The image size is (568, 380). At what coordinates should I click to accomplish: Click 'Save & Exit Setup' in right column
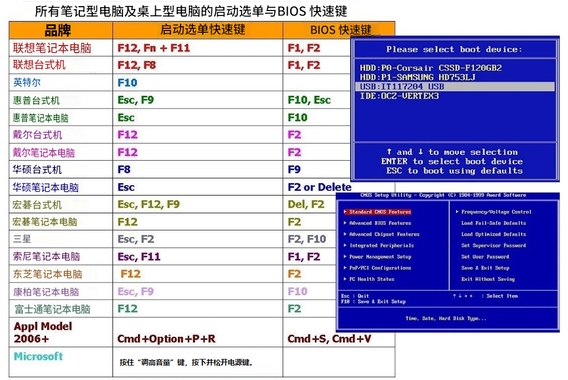[x=485, y=268]
